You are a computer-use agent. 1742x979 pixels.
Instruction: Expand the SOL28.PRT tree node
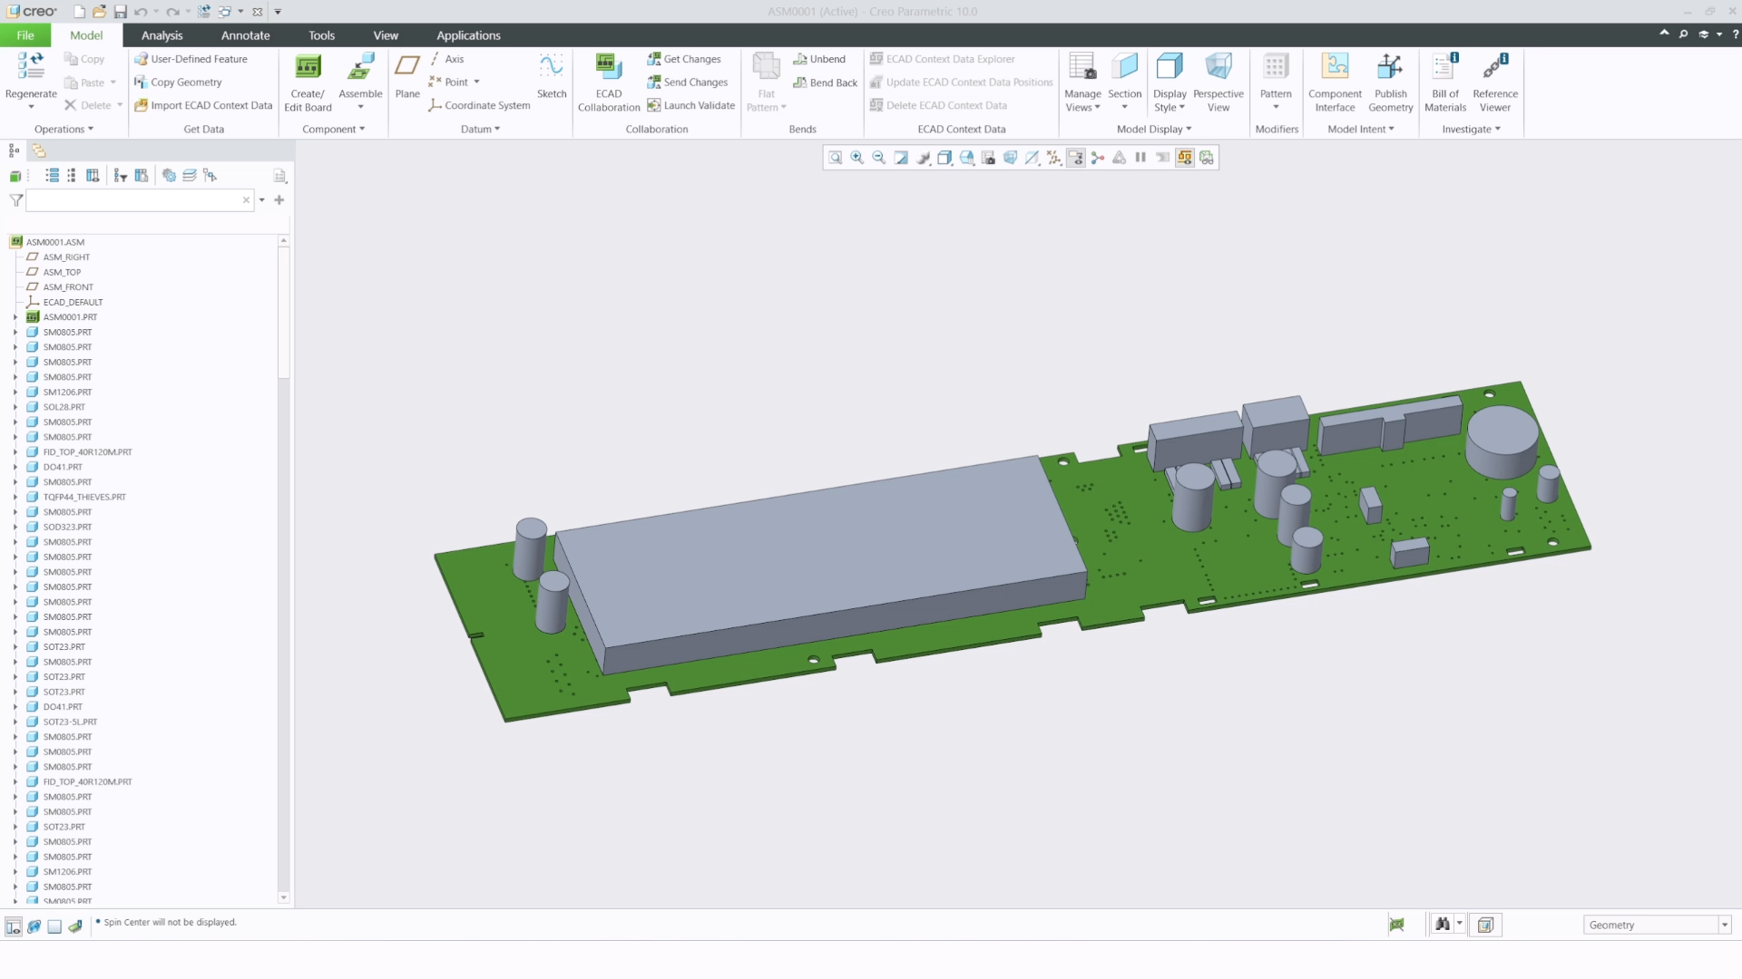[x=15, y=407]
